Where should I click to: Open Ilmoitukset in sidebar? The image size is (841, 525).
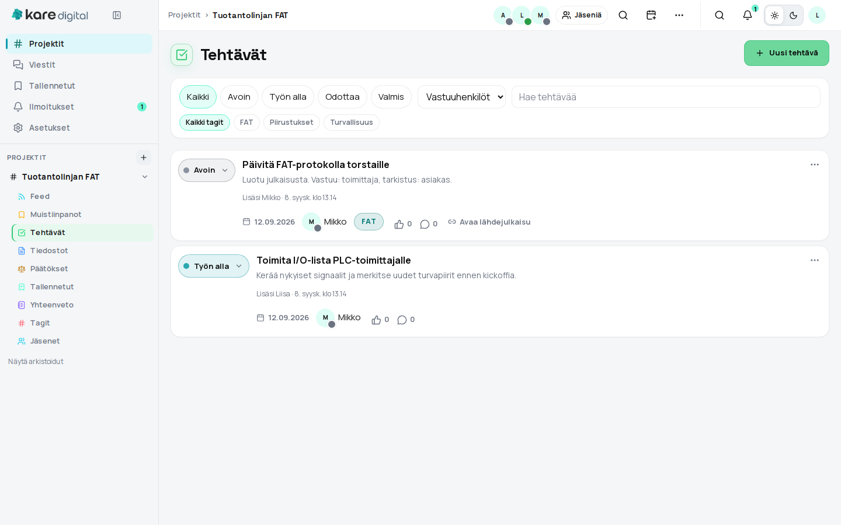[79, 107]
